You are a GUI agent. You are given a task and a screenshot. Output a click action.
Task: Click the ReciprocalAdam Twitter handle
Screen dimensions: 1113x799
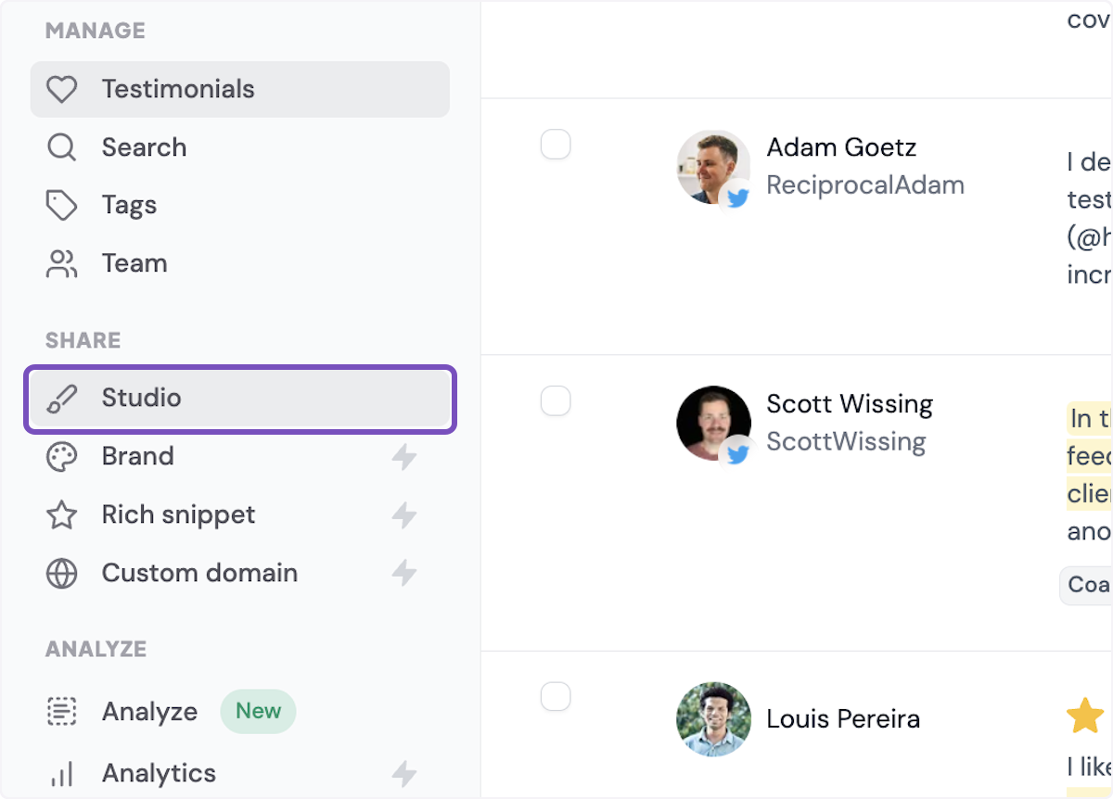(x=864, y=185)
